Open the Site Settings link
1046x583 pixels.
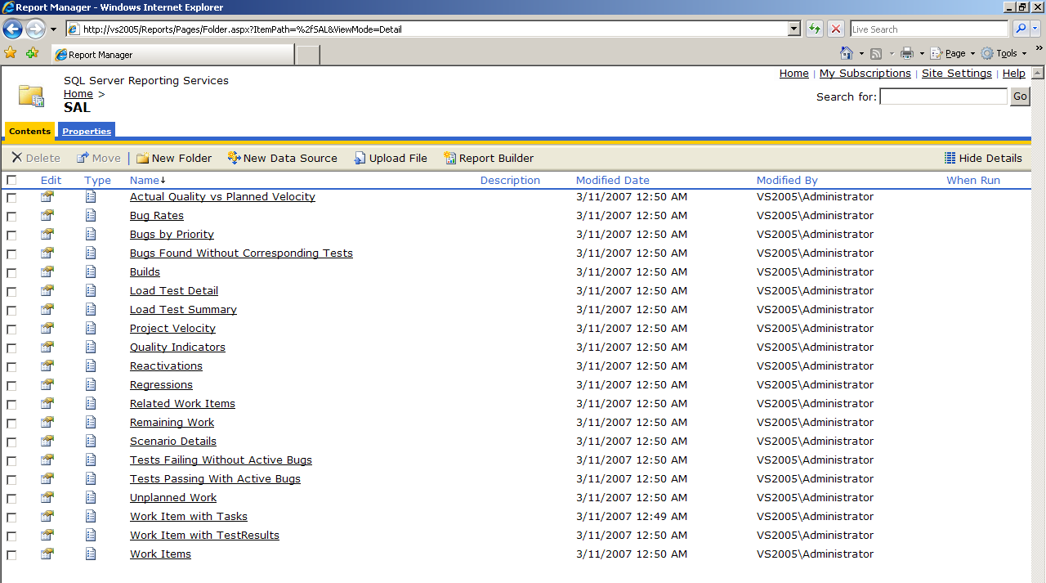point(957,73)
